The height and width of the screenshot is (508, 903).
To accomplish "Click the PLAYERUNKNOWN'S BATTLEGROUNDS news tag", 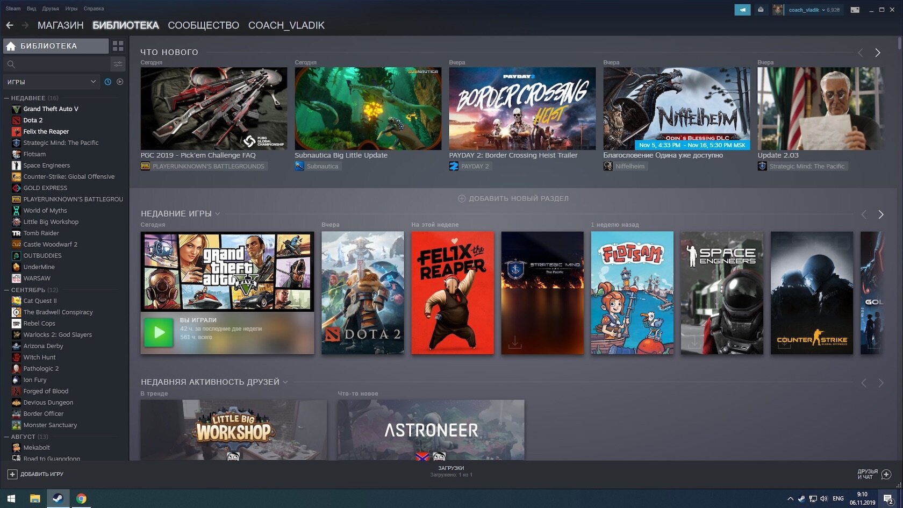I will (204, 166).
